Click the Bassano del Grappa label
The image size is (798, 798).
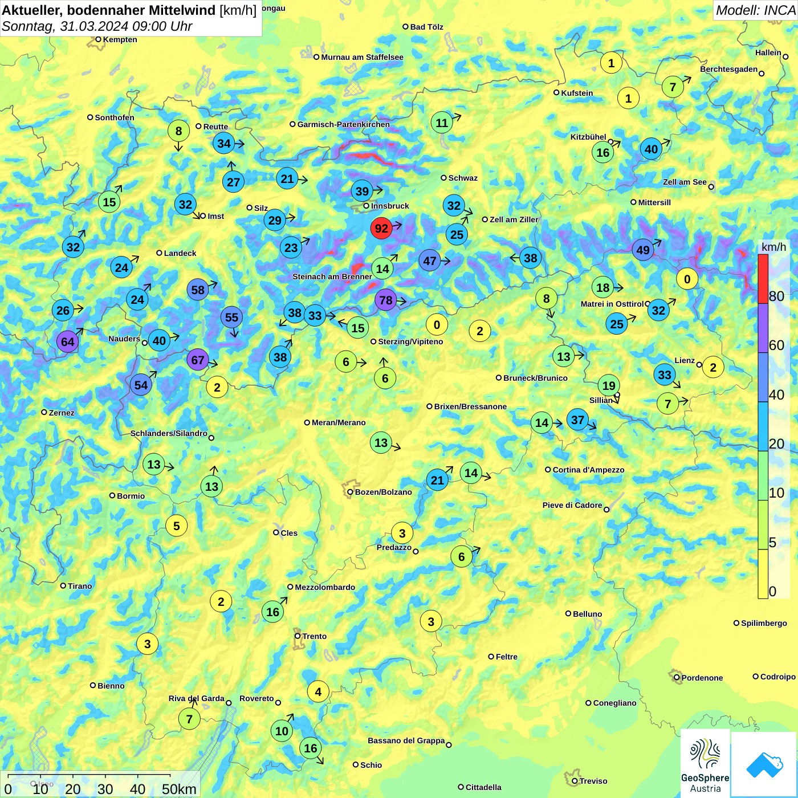(x=406, y=740)
